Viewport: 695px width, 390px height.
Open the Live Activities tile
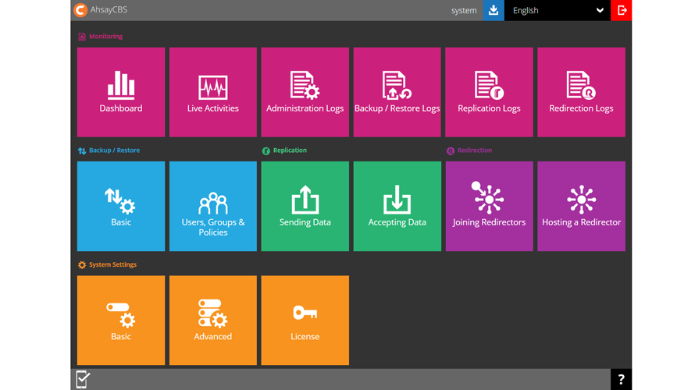[212, 92]
